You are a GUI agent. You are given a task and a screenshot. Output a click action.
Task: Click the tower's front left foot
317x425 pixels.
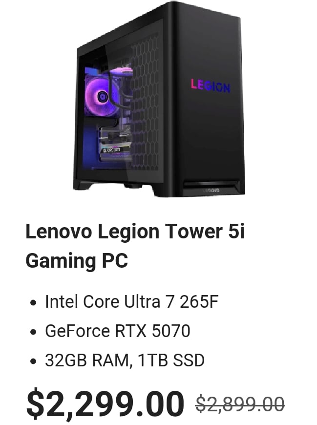tap(83, 186)
